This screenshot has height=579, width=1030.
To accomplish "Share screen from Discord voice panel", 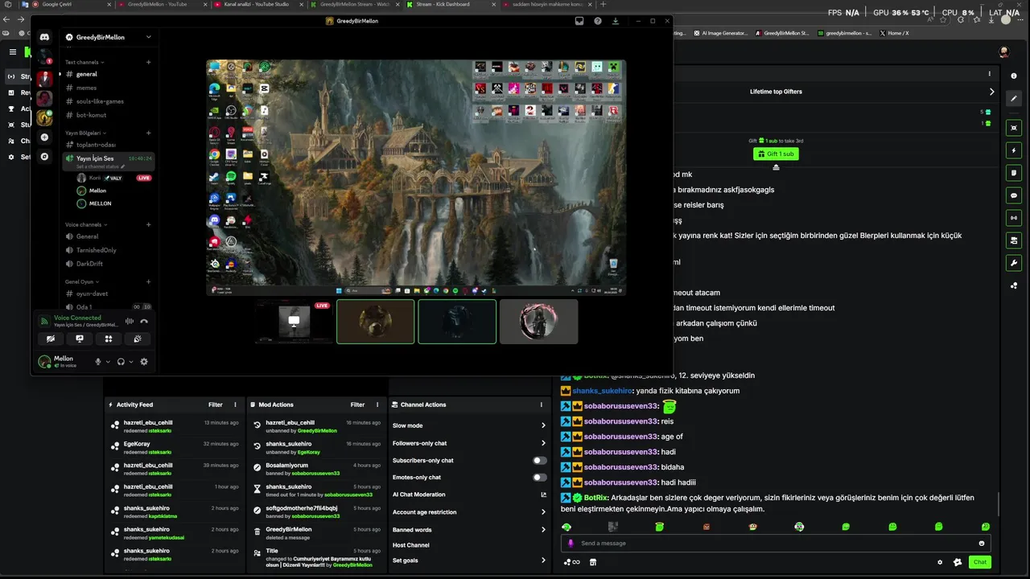I will [x=80, y=339].
